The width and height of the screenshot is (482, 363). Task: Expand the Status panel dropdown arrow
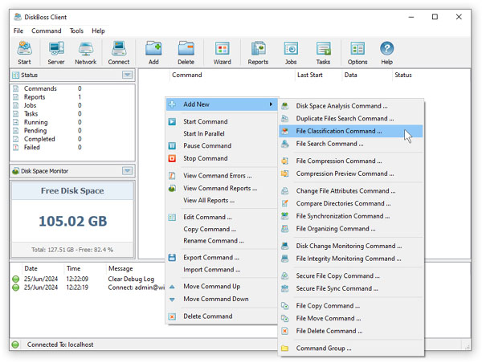(127, 75)
